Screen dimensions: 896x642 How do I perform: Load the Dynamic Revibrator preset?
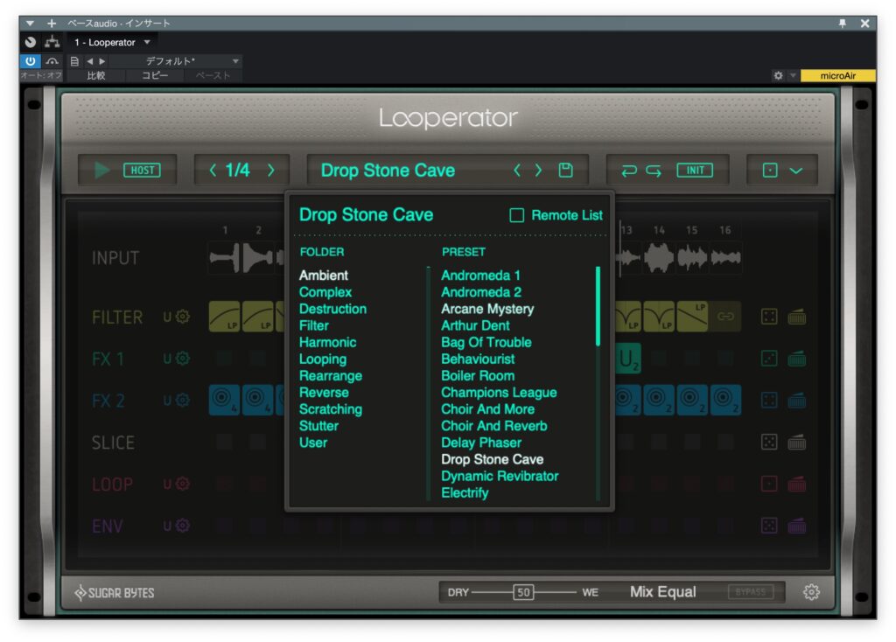tap(500, 477)
